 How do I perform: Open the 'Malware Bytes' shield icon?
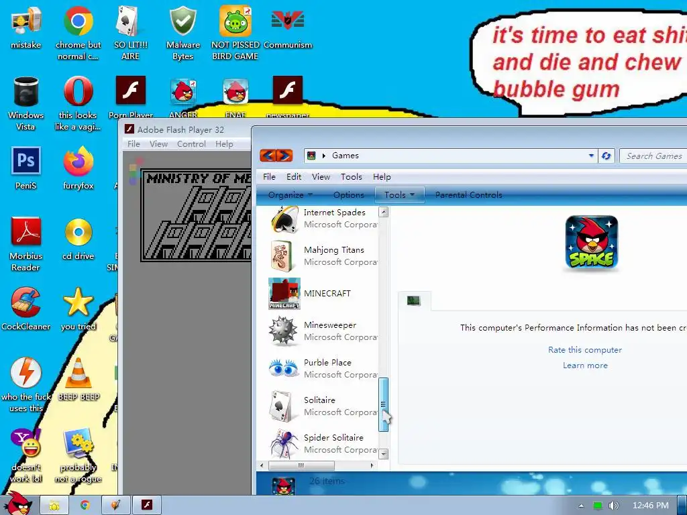coord(183,34)
